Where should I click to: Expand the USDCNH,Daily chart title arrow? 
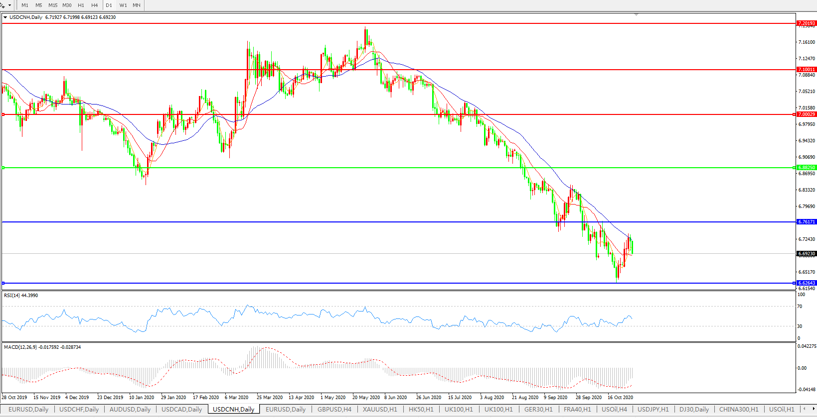coord(5,17)
